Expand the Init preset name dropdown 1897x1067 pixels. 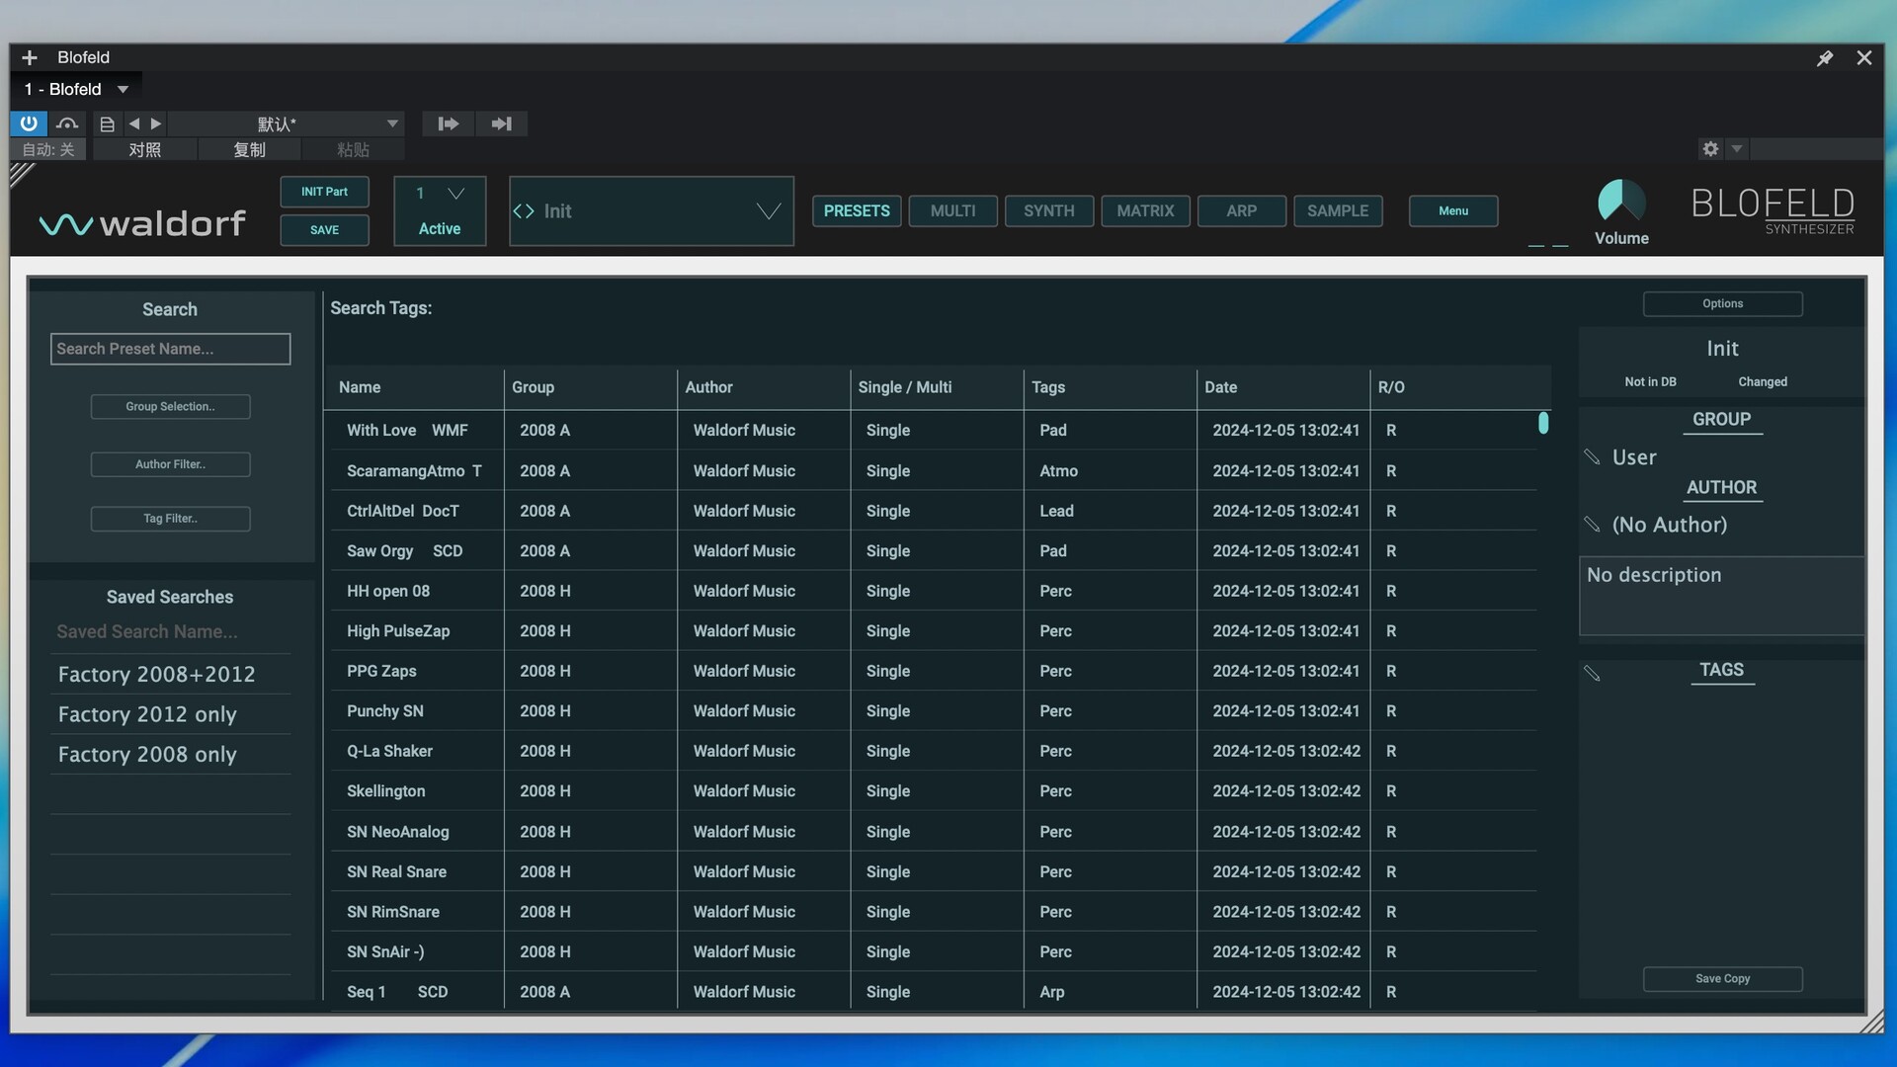point(769,211)
